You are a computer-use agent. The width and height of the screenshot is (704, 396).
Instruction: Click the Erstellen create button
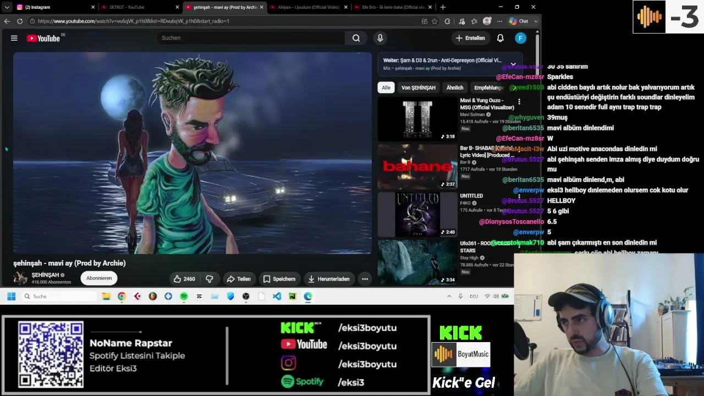tap(470, 38)
